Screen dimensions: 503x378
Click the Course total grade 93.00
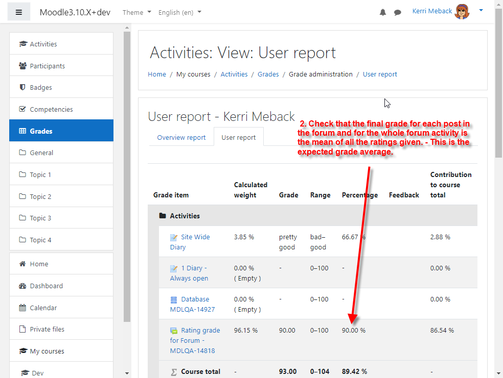(288, 371)
